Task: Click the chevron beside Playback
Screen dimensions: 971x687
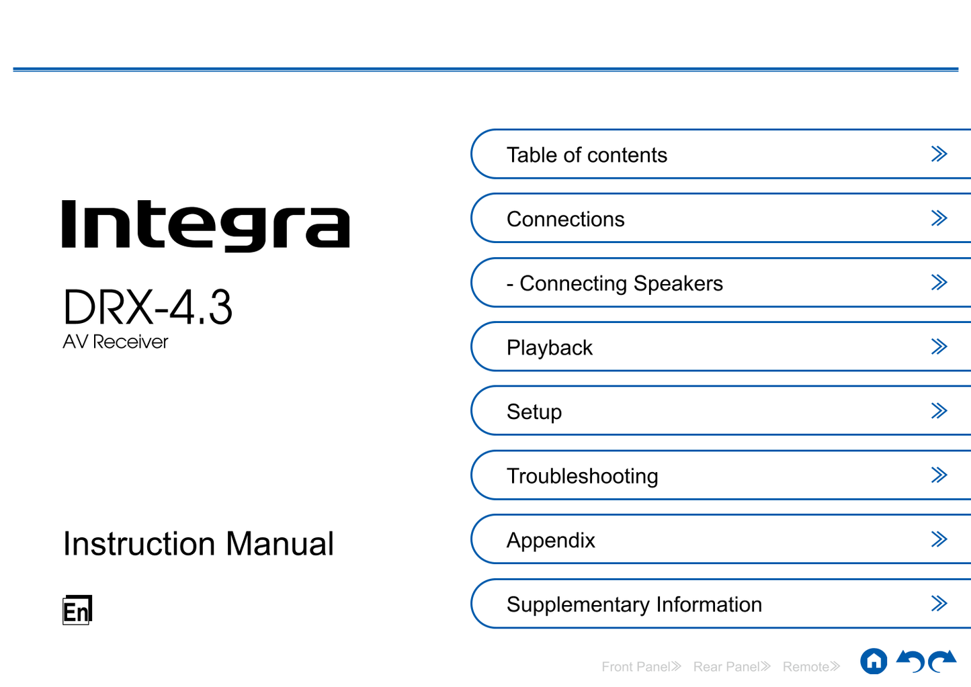Action: pos(939,347)
